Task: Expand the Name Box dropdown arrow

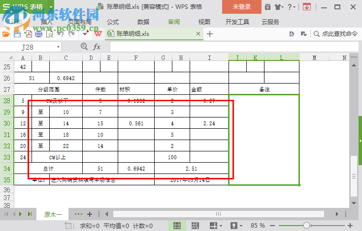Action: (59, 47)
